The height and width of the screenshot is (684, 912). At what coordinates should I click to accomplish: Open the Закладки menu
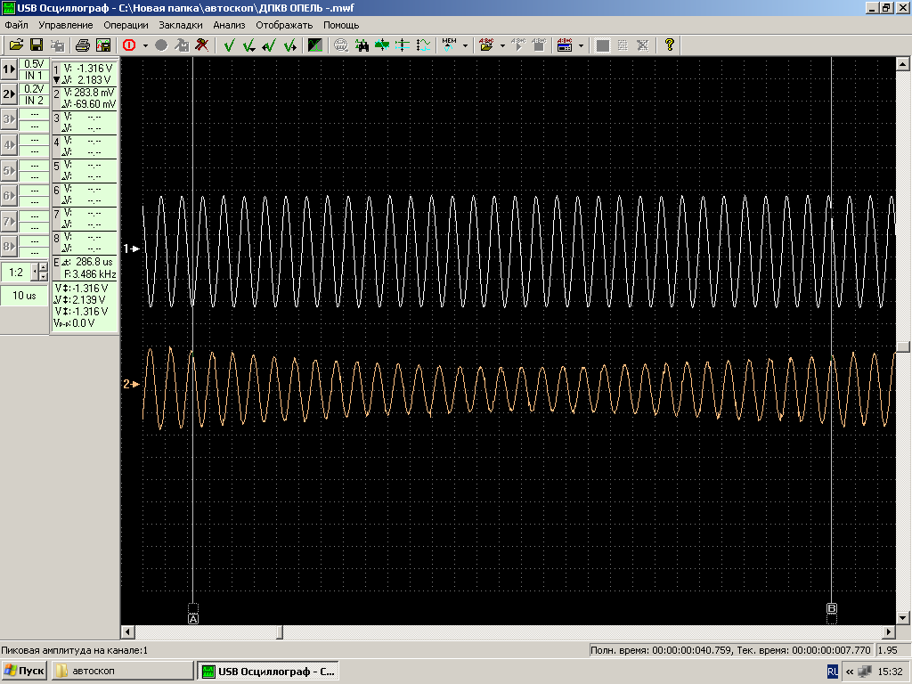coord(181,25)
